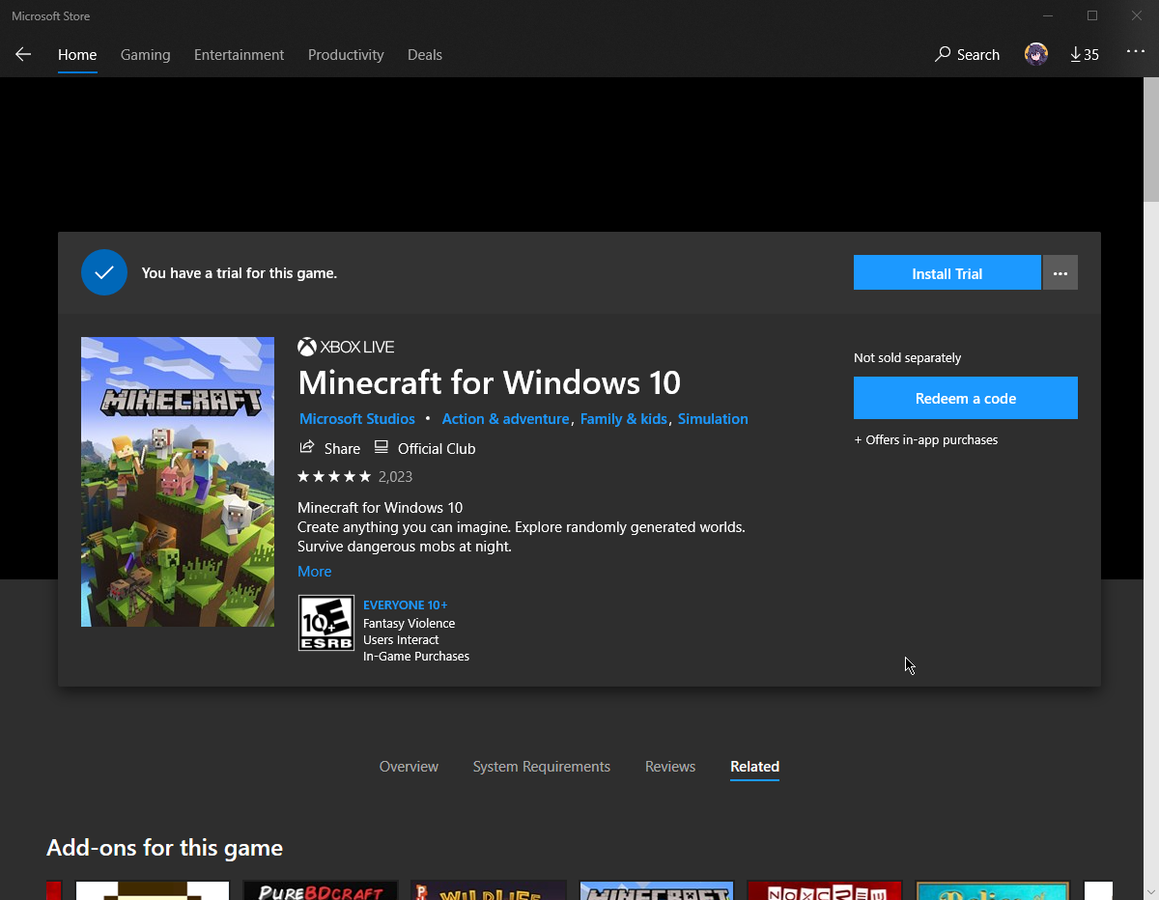
Task: Maximize the Microsoft Store window
Action: coord(1092,15)
